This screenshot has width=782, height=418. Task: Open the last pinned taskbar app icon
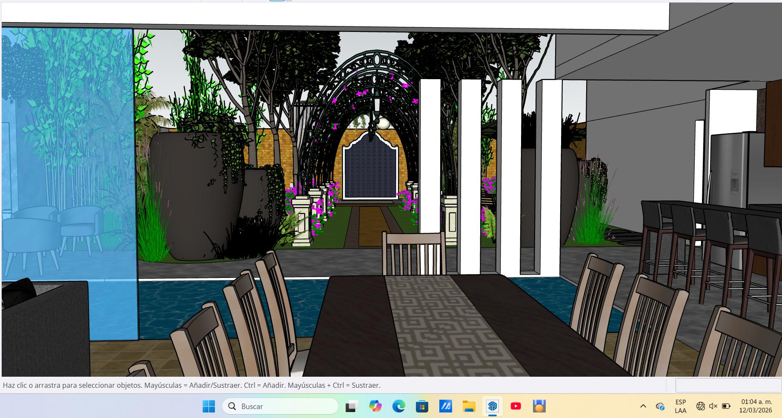(539, 407)
